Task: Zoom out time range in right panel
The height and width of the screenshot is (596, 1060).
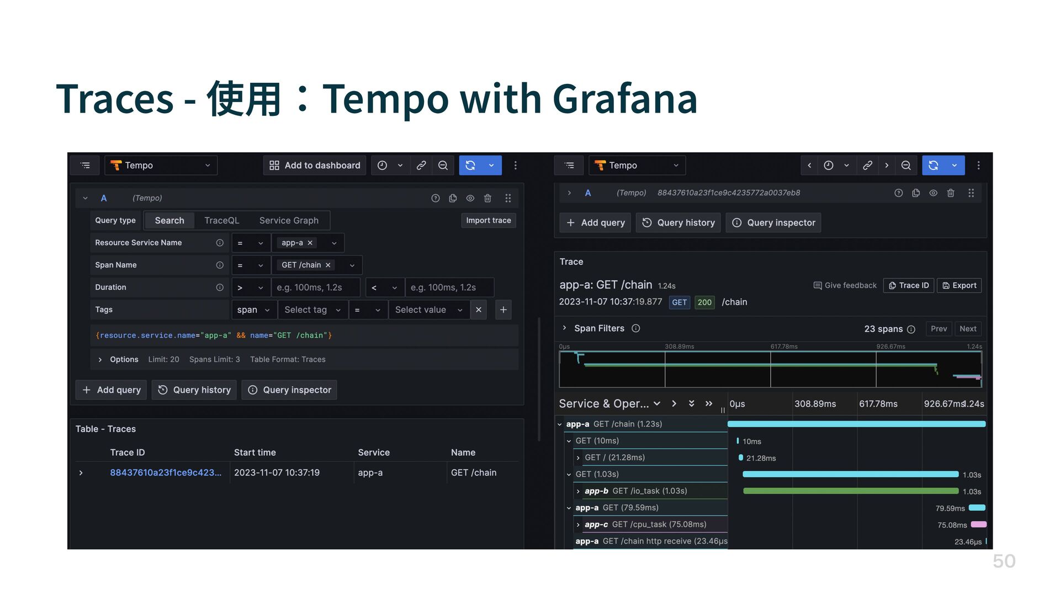Action: [x=906, y=166]
